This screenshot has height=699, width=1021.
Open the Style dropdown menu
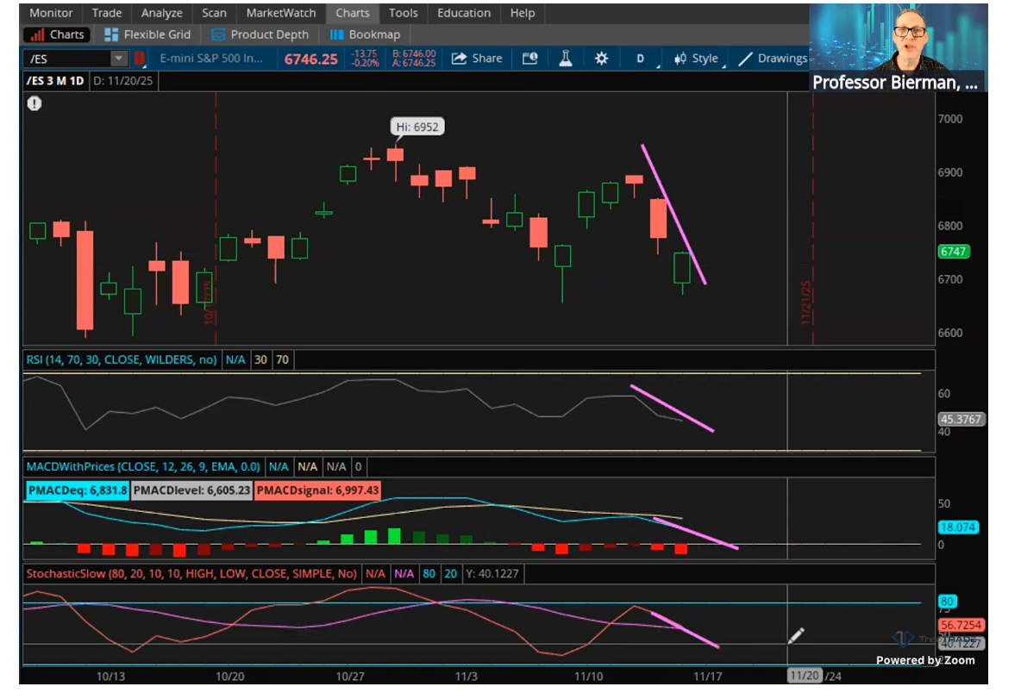[x=697, y=59]
